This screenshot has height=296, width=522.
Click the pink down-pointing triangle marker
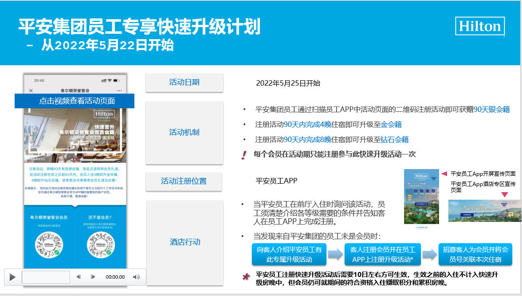505,194
